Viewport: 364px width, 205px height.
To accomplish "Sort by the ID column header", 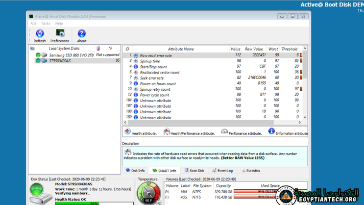I will [x=127, y=49].
